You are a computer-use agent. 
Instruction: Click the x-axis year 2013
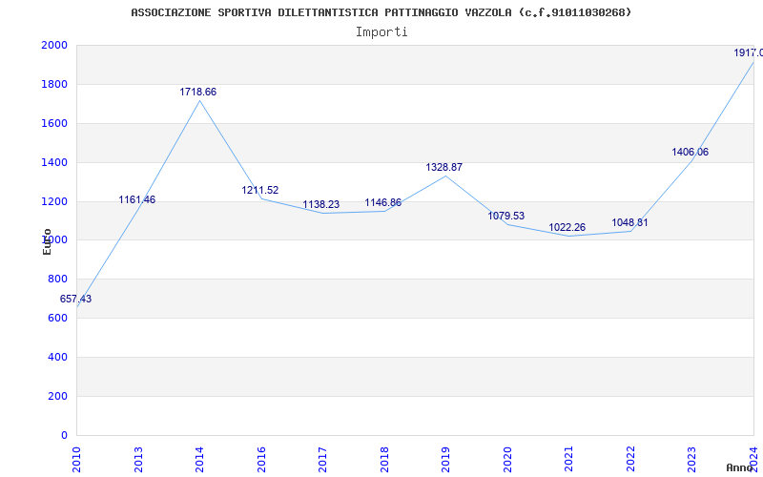[138, 460]
